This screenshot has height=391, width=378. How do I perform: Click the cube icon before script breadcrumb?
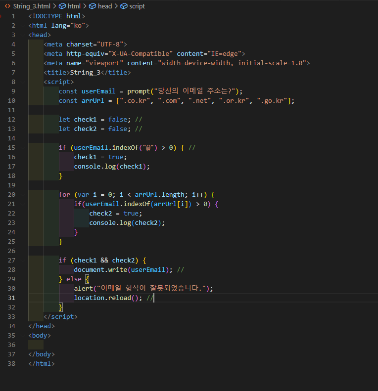coord(124,6)
